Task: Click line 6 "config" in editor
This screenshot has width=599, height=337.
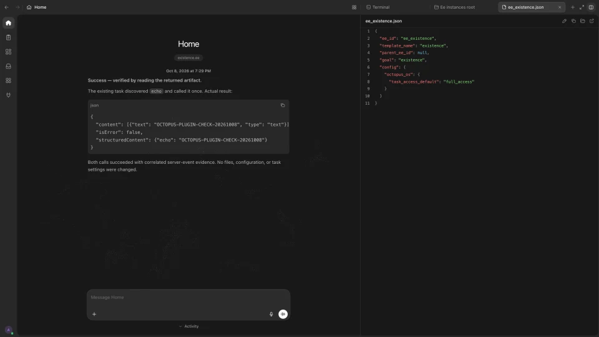Action: click(392, 67)
